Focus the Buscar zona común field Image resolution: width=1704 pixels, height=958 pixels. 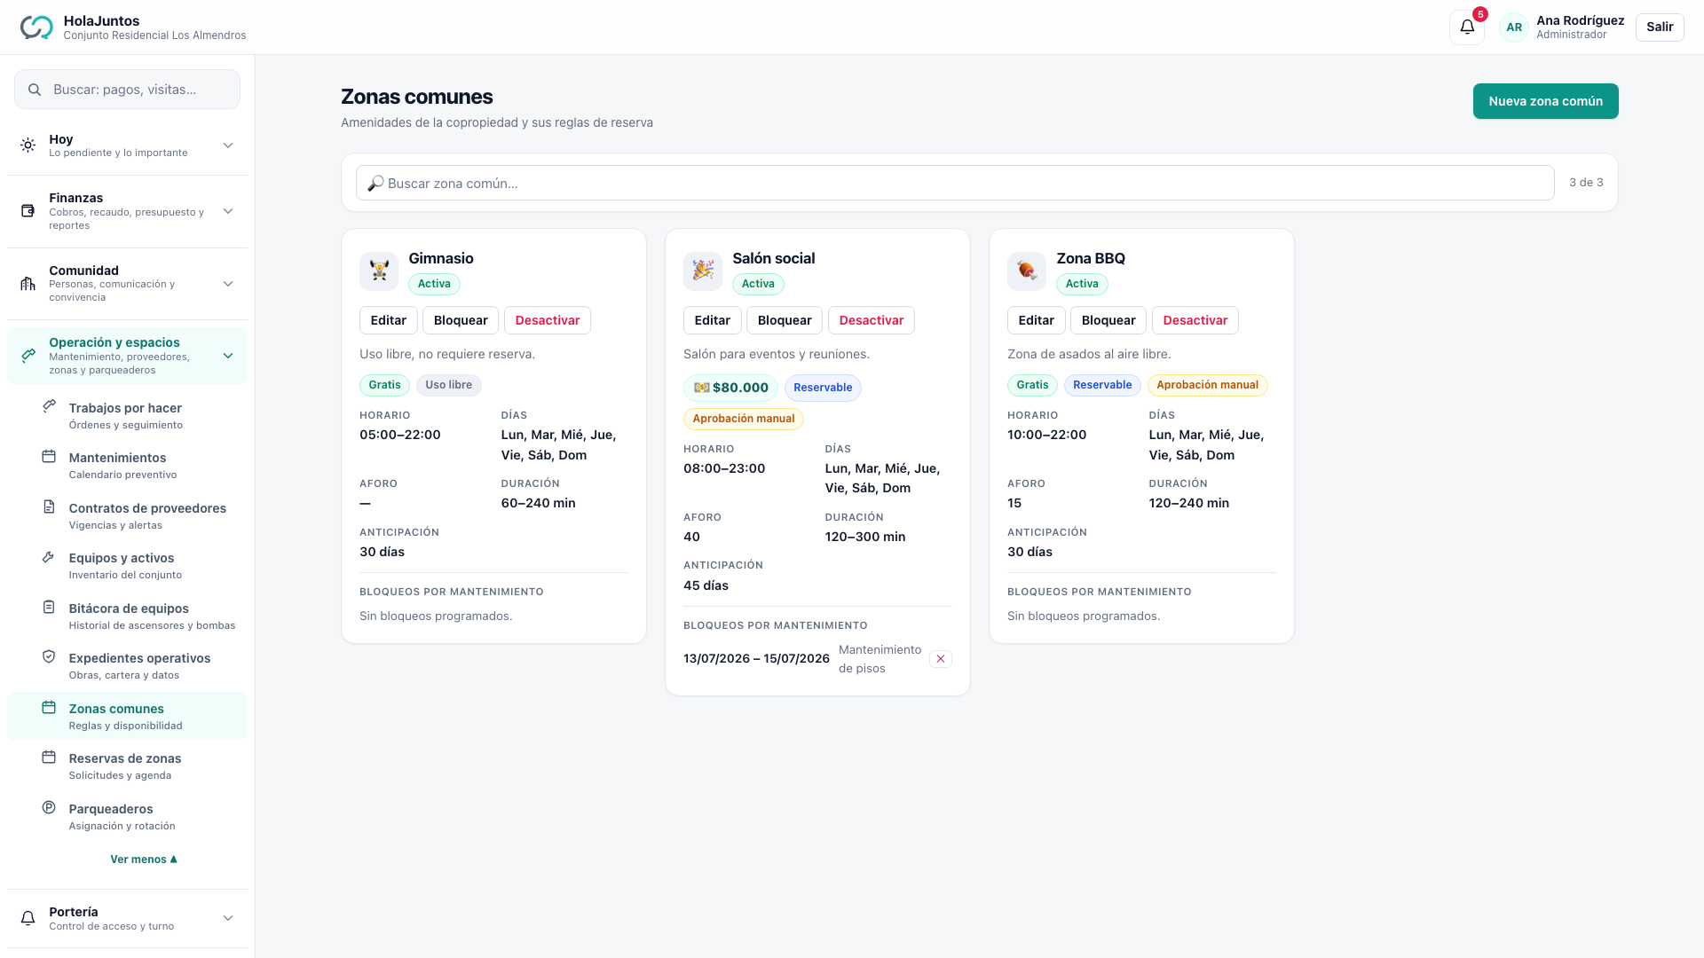point(955,183)
